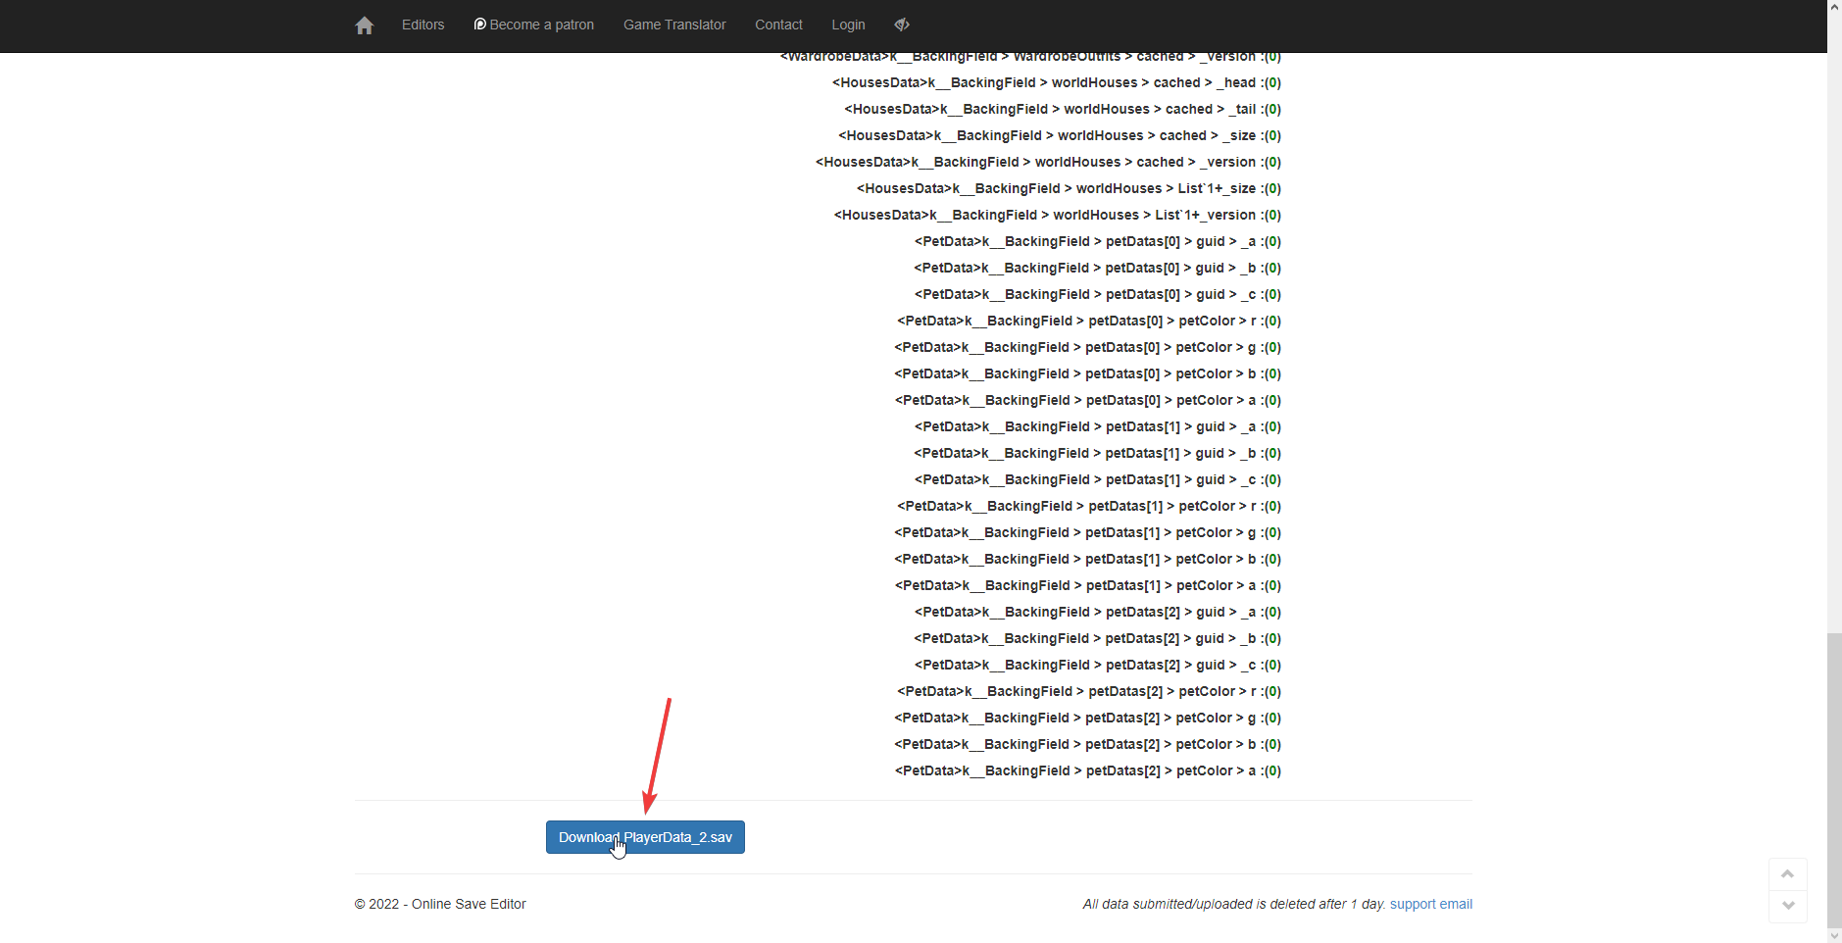This screenshot has width=1842, height=943.
Task: Edit petDatas[2] petColor a value
Action: pos(1272,770)
